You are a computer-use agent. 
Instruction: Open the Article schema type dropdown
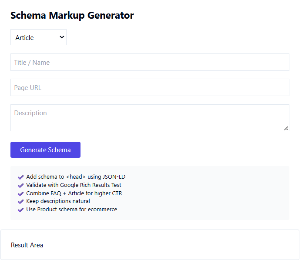pos(38,37)
